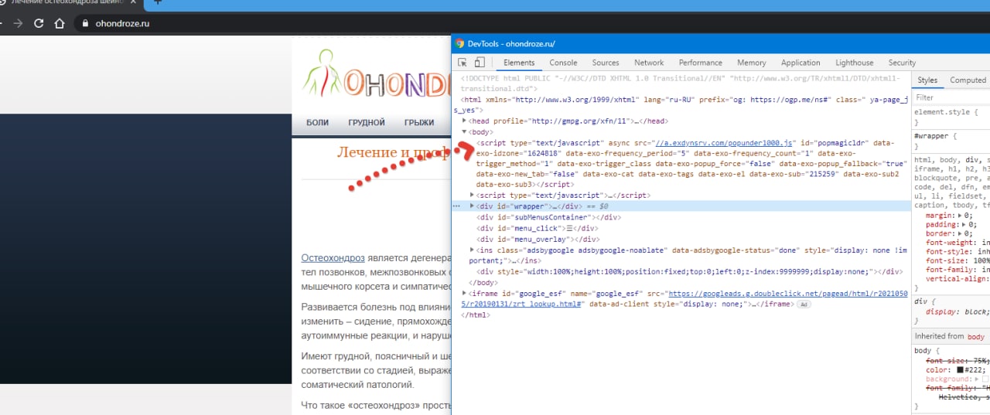Image resolution: width=990 pixels, height=415 pixels.
Task: Expand the head element node
Action: pos(464,121)
